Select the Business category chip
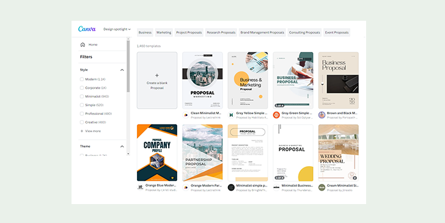The height and width of the screenshot is (223, 445). (x=145, y=32)
